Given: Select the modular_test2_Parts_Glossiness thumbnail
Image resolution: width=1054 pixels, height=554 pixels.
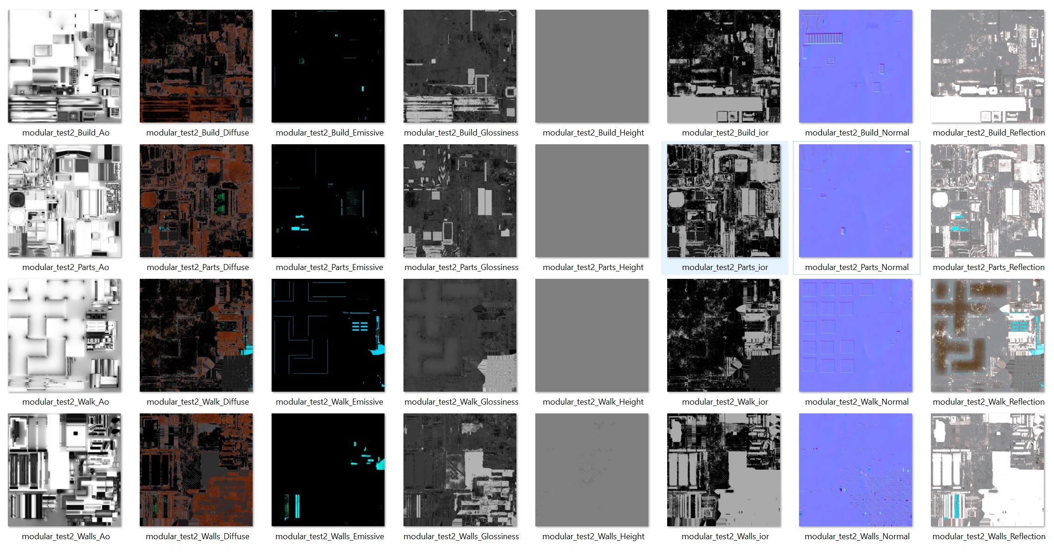Looking at the screenshot, I should (x=460, y=201).
